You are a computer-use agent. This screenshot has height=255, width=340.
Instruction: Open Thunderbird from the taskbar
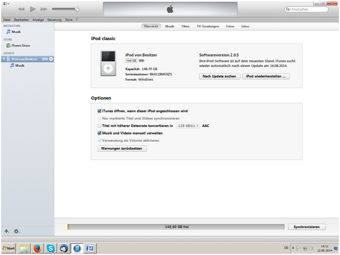point(64,248)
